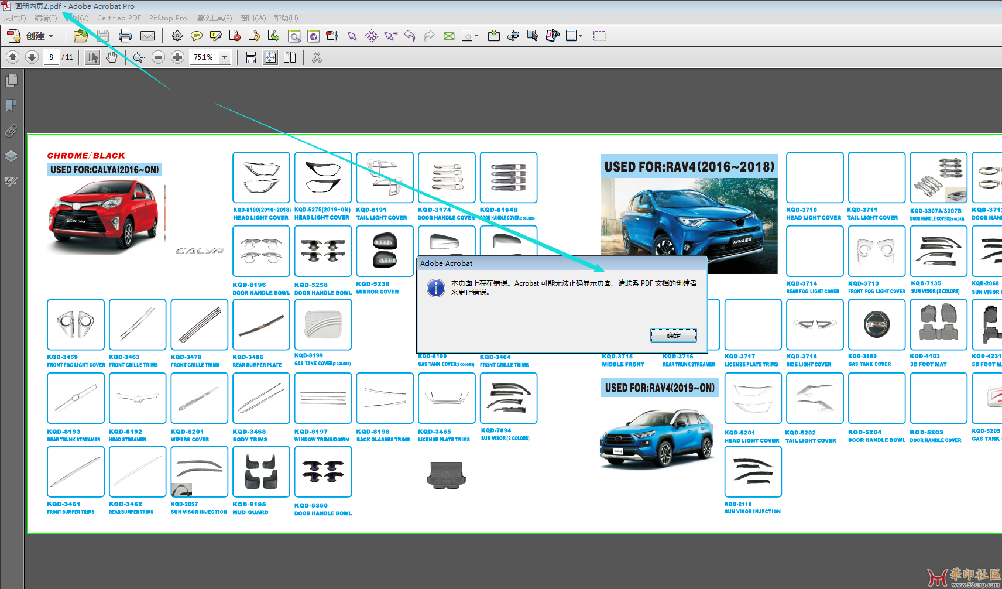Click the preflight magnifier icon
This screenshot has width=1002, height=589.
(x=294, y=36)
